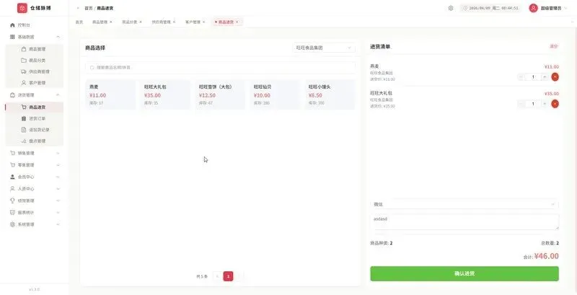Remove 燕麦 with its red delete icon
577x295 pixels.
tap(555, 77)
